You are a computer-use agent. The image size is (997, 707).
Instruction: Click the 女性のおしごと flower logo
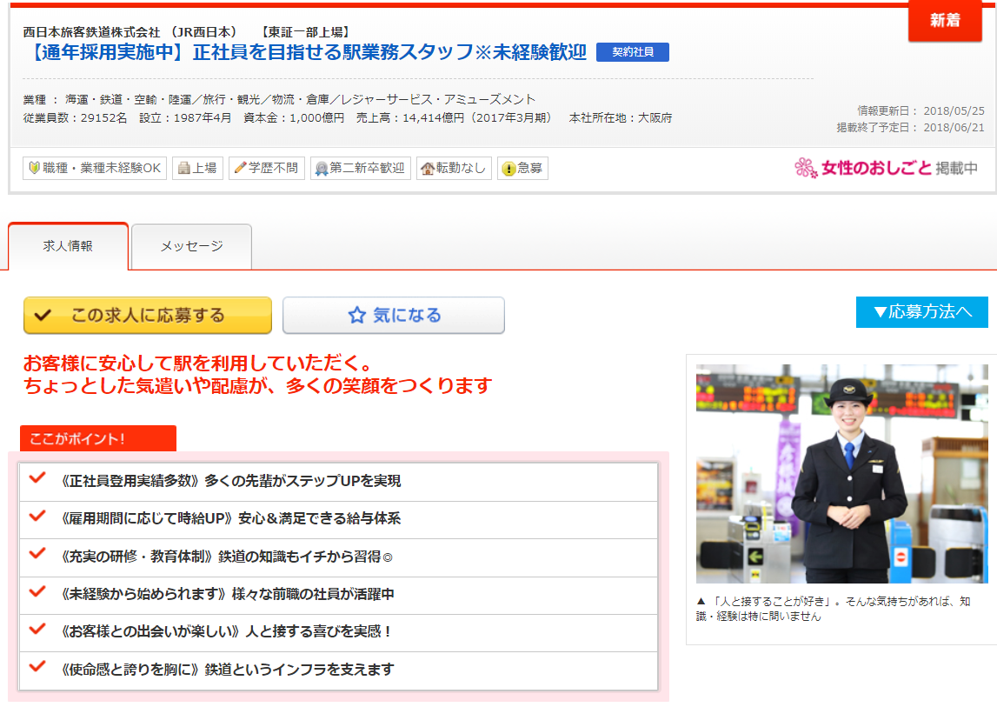click(806, 168)
